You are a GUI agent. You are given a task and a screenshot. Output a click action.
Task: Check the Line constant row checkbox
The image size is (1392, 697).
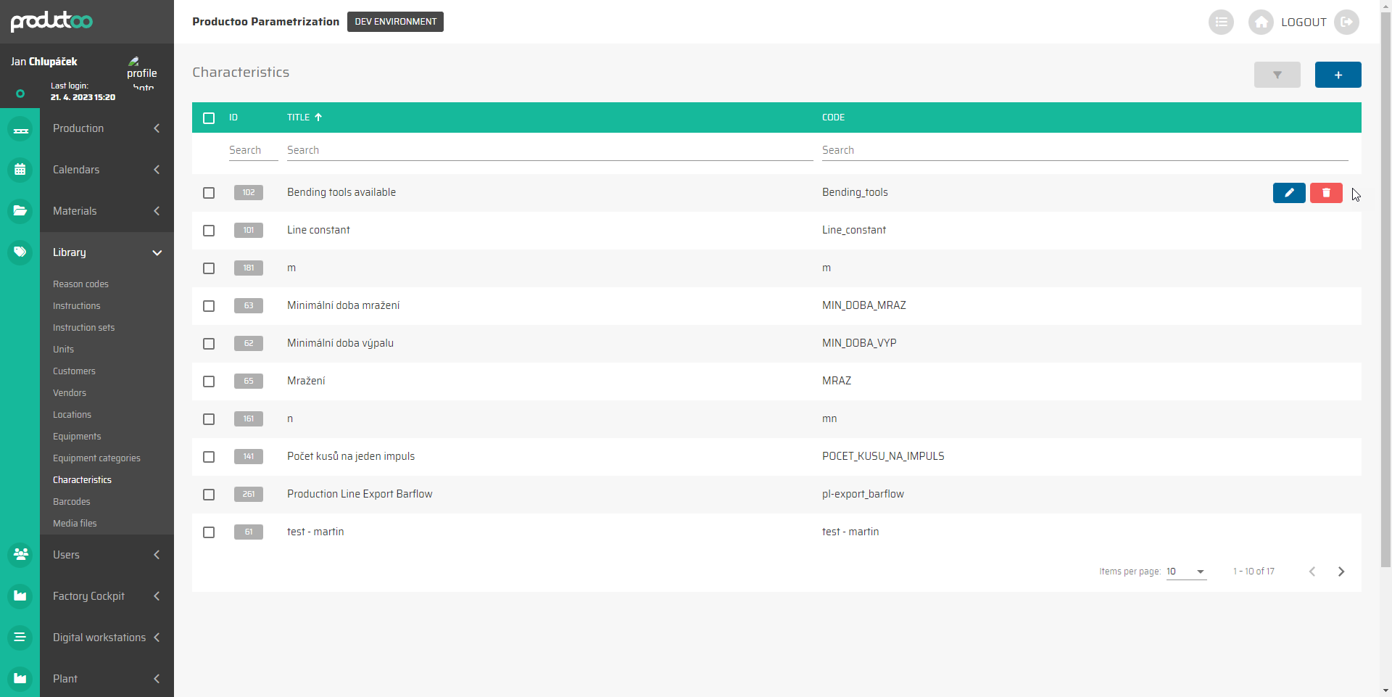(x=209, y=231)
